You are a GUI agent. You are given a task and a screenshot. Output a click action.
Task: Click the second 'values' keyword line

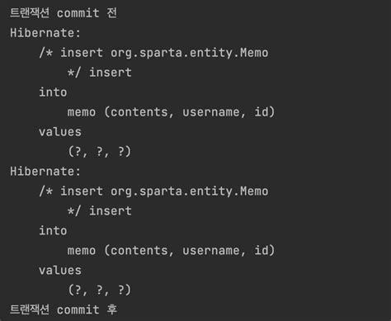coord(60,270)
